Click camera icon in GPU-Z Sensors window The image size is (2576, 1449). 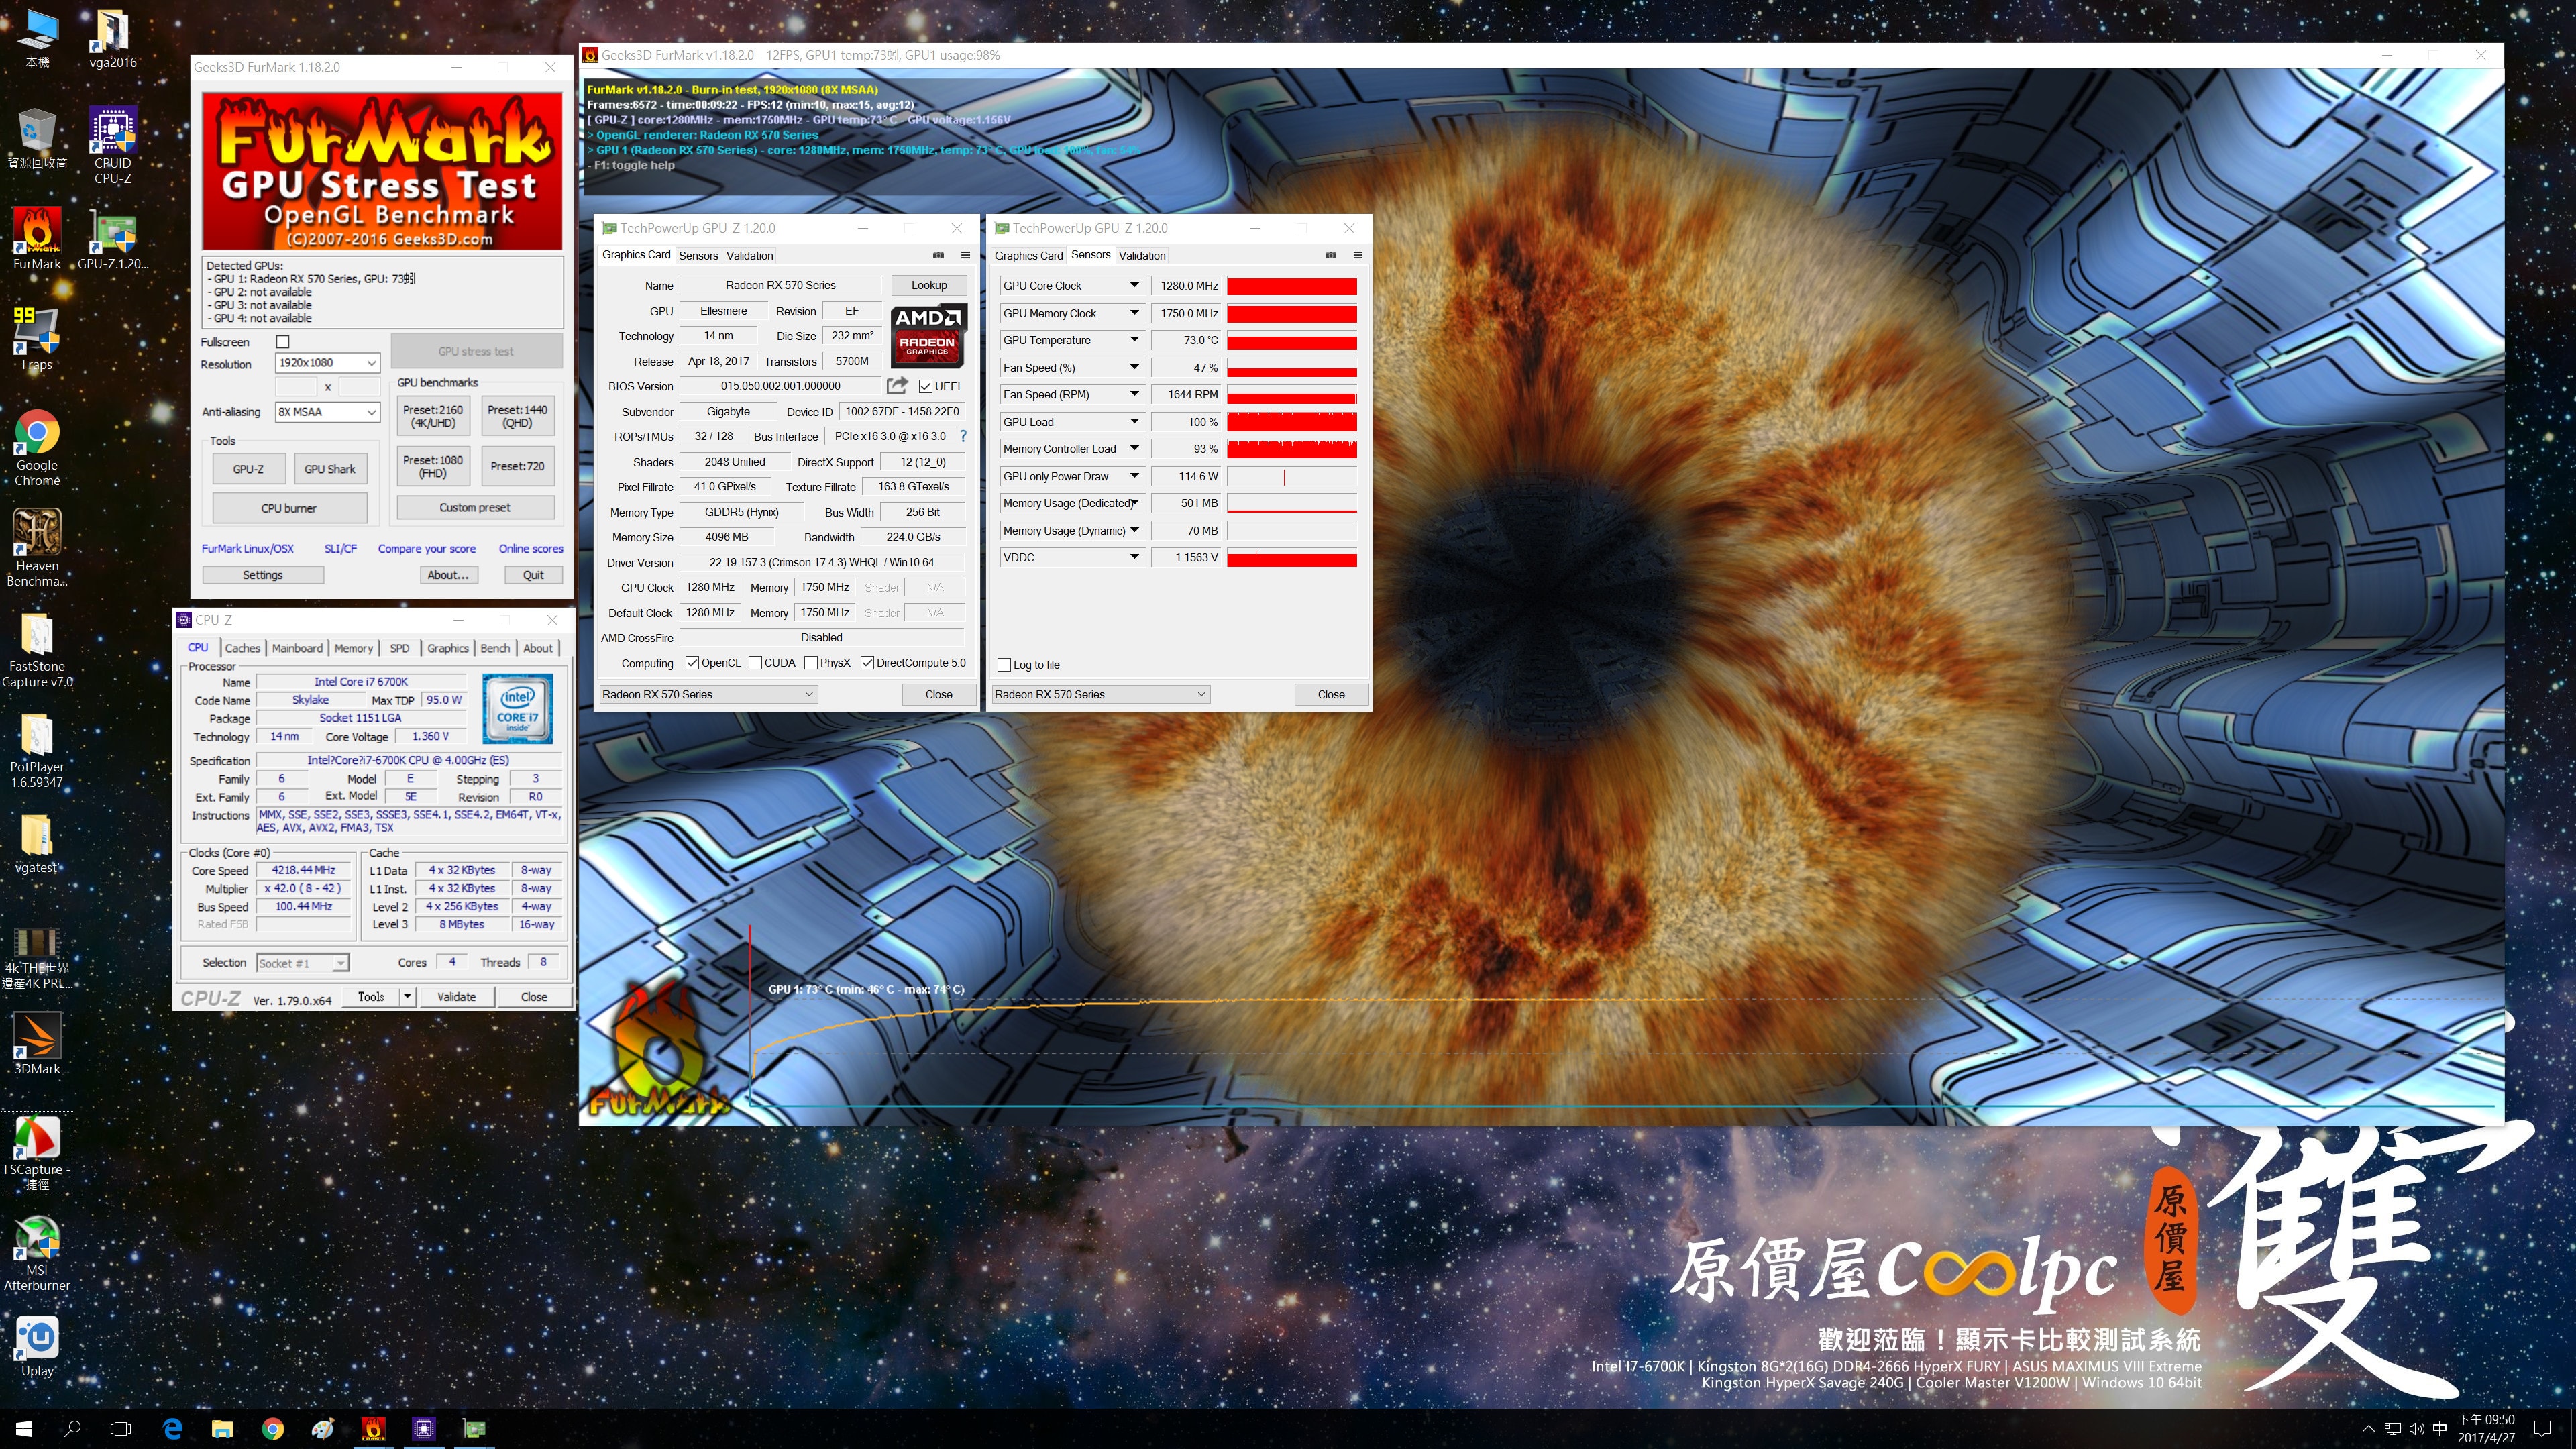1330,255
